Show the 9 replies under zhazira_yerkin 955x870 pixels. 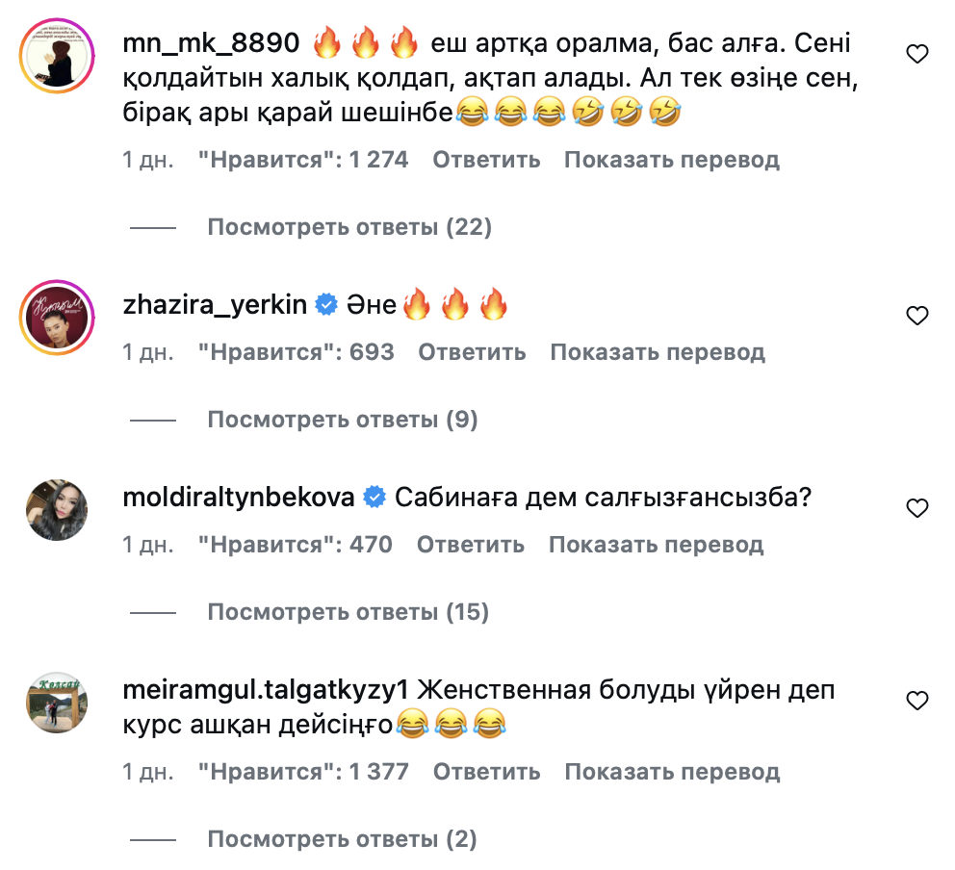(343, 420)
